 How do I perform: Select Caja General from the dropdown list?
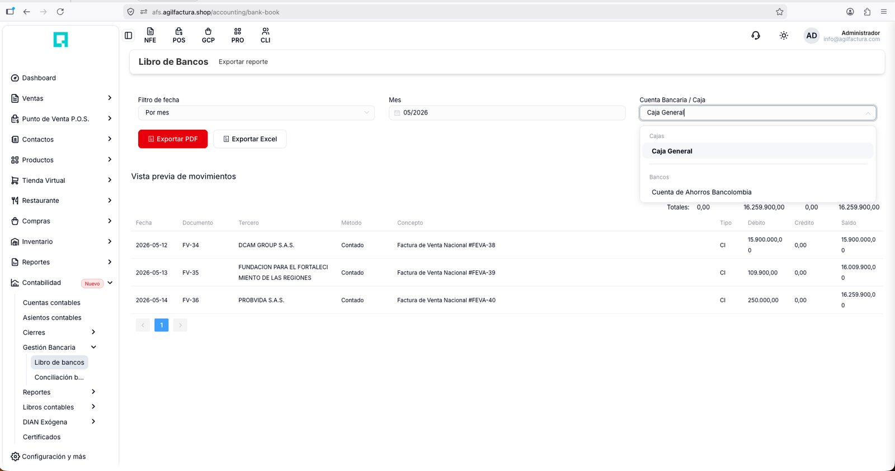[758, 151]
